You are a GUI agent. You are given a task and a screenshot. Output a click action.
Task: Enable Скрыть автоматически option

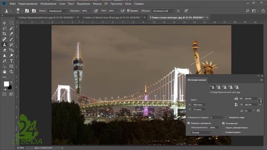click(x=224, y=127)
